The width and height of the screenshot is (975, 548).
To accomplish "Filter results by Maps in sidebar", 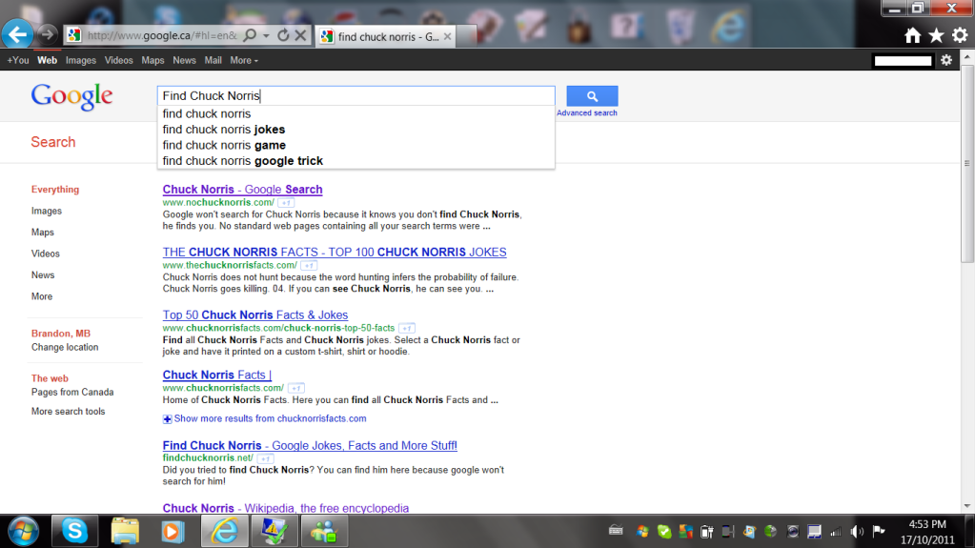I will pyautogui.click(x=43, y=232).
